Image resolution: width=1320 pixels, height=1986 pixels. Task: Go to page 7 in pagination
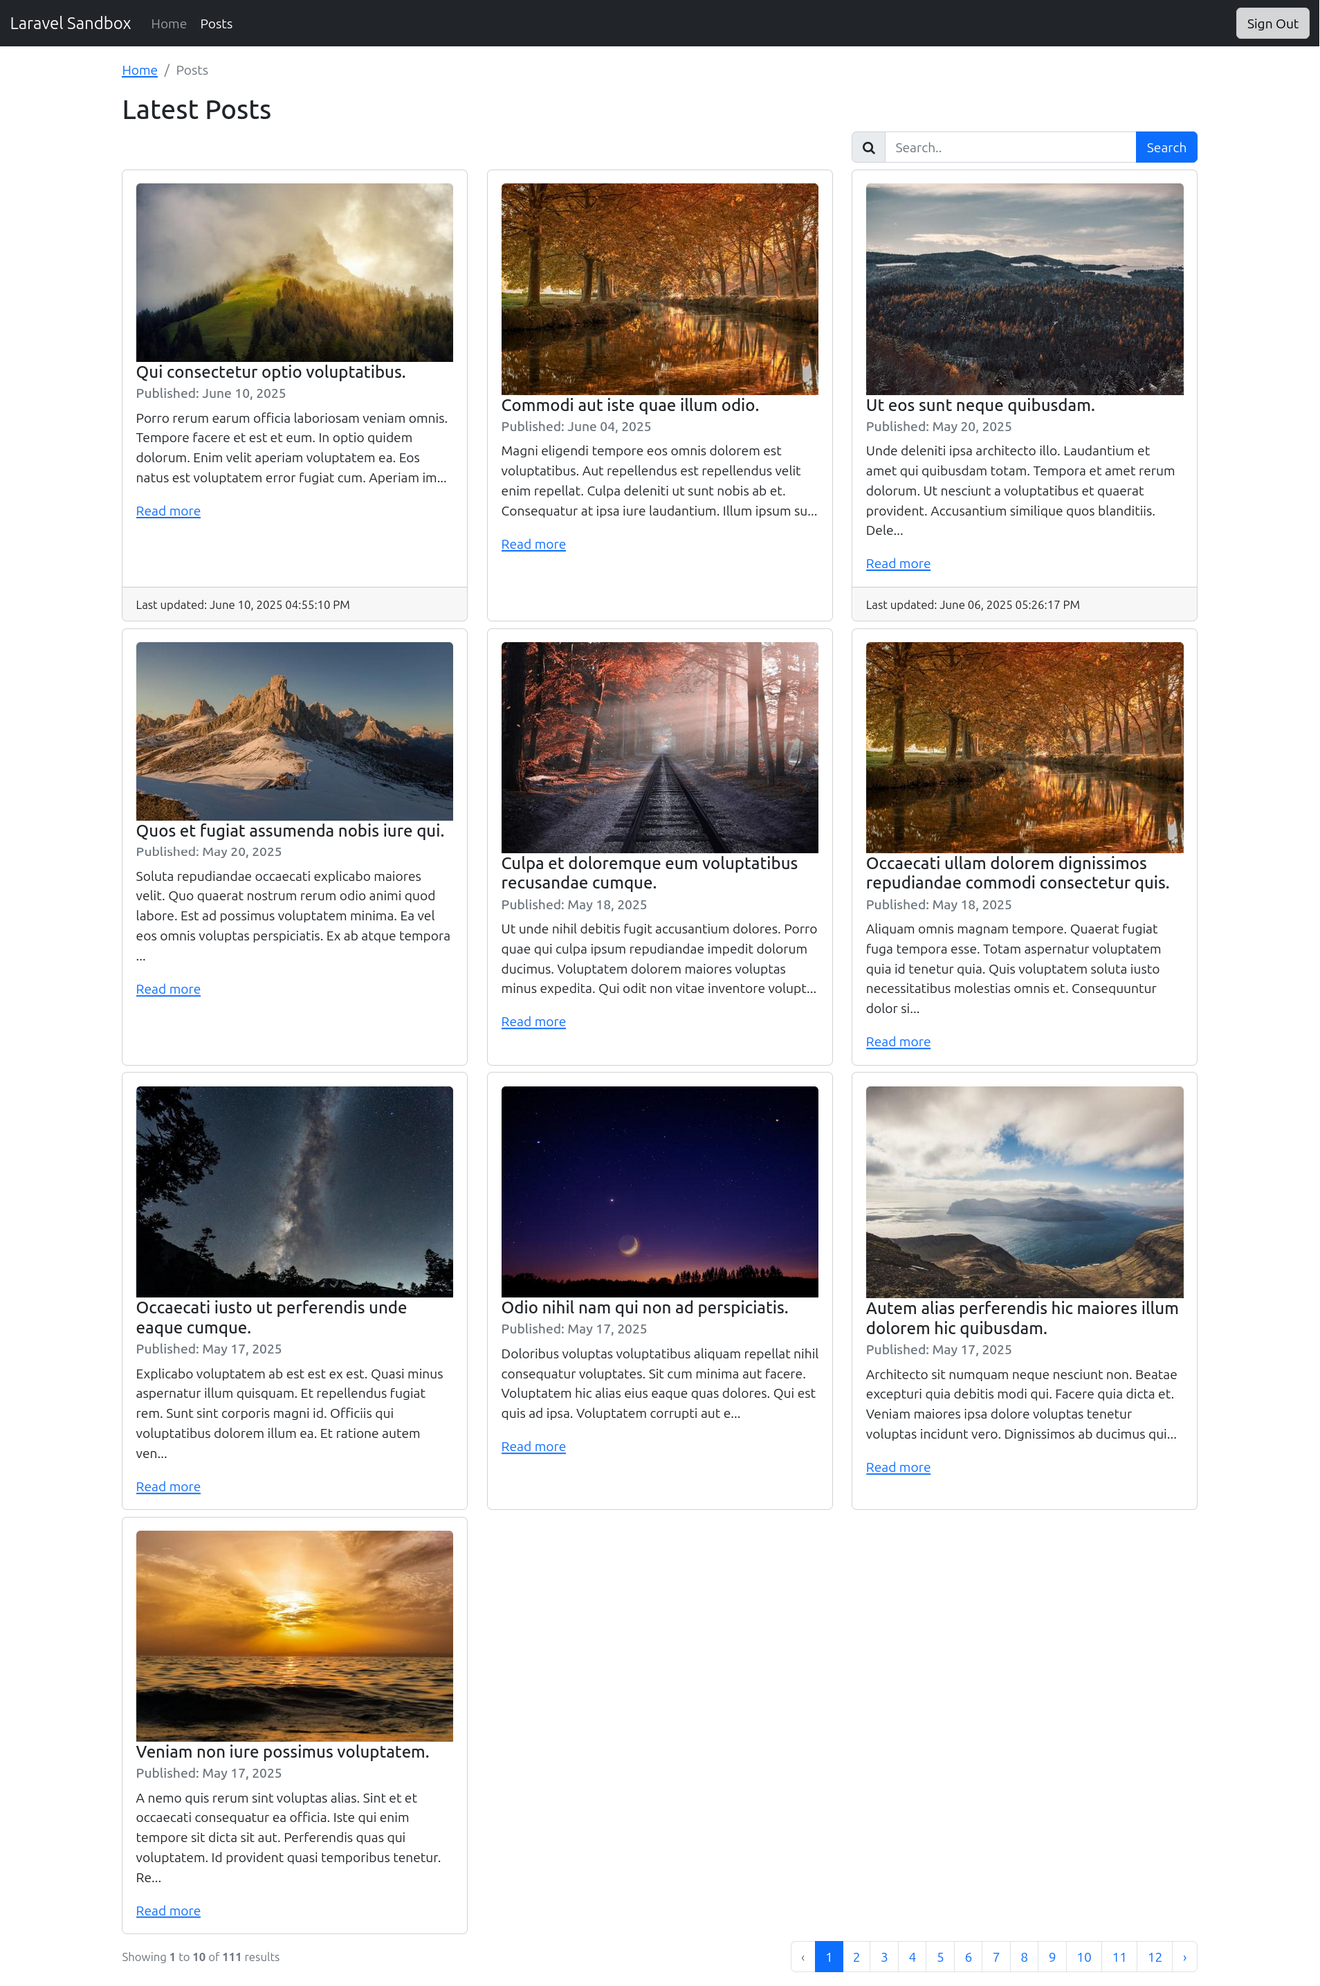point(996,1956)
